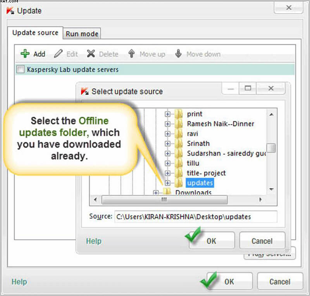Select the ravi folder icon
Image resolution: width=310 pixels, height=296 pixels.
click(x=179, y=134)
